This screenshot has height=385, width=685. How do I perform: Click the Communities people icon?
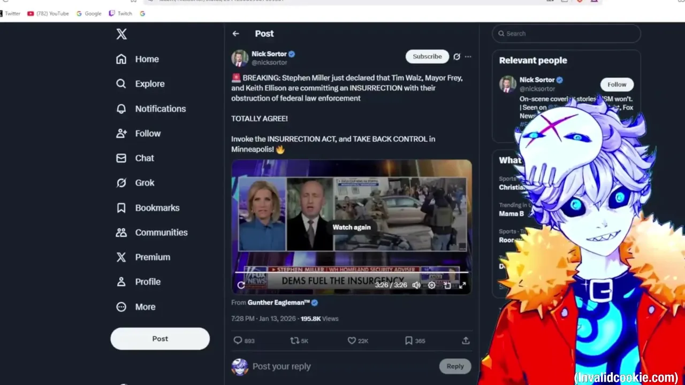tap(121, 232)
